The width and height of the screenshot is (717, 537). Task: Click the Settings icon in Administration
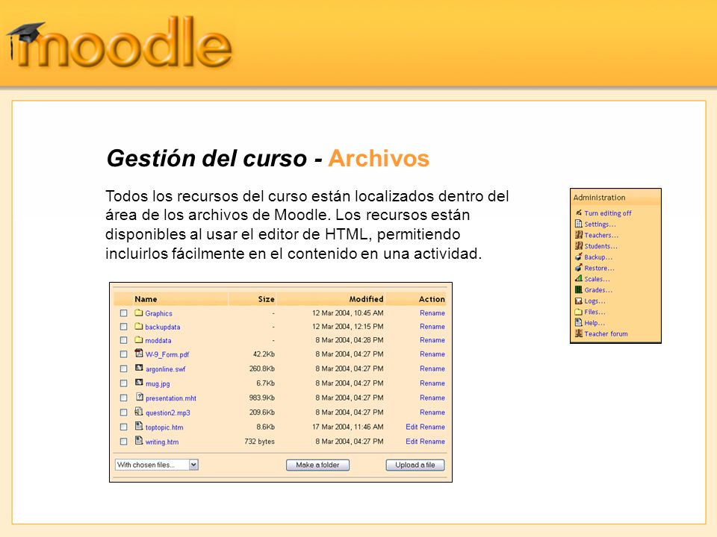point(578,224)
